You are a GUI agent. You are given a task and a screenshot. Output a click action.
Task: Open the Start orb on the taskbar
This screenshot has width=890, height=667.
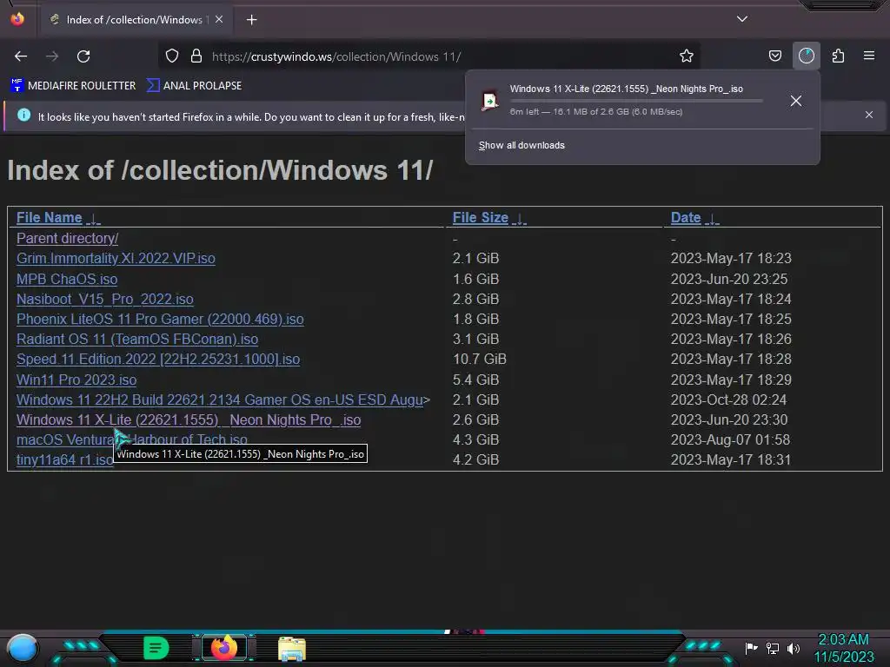(22, 648)
